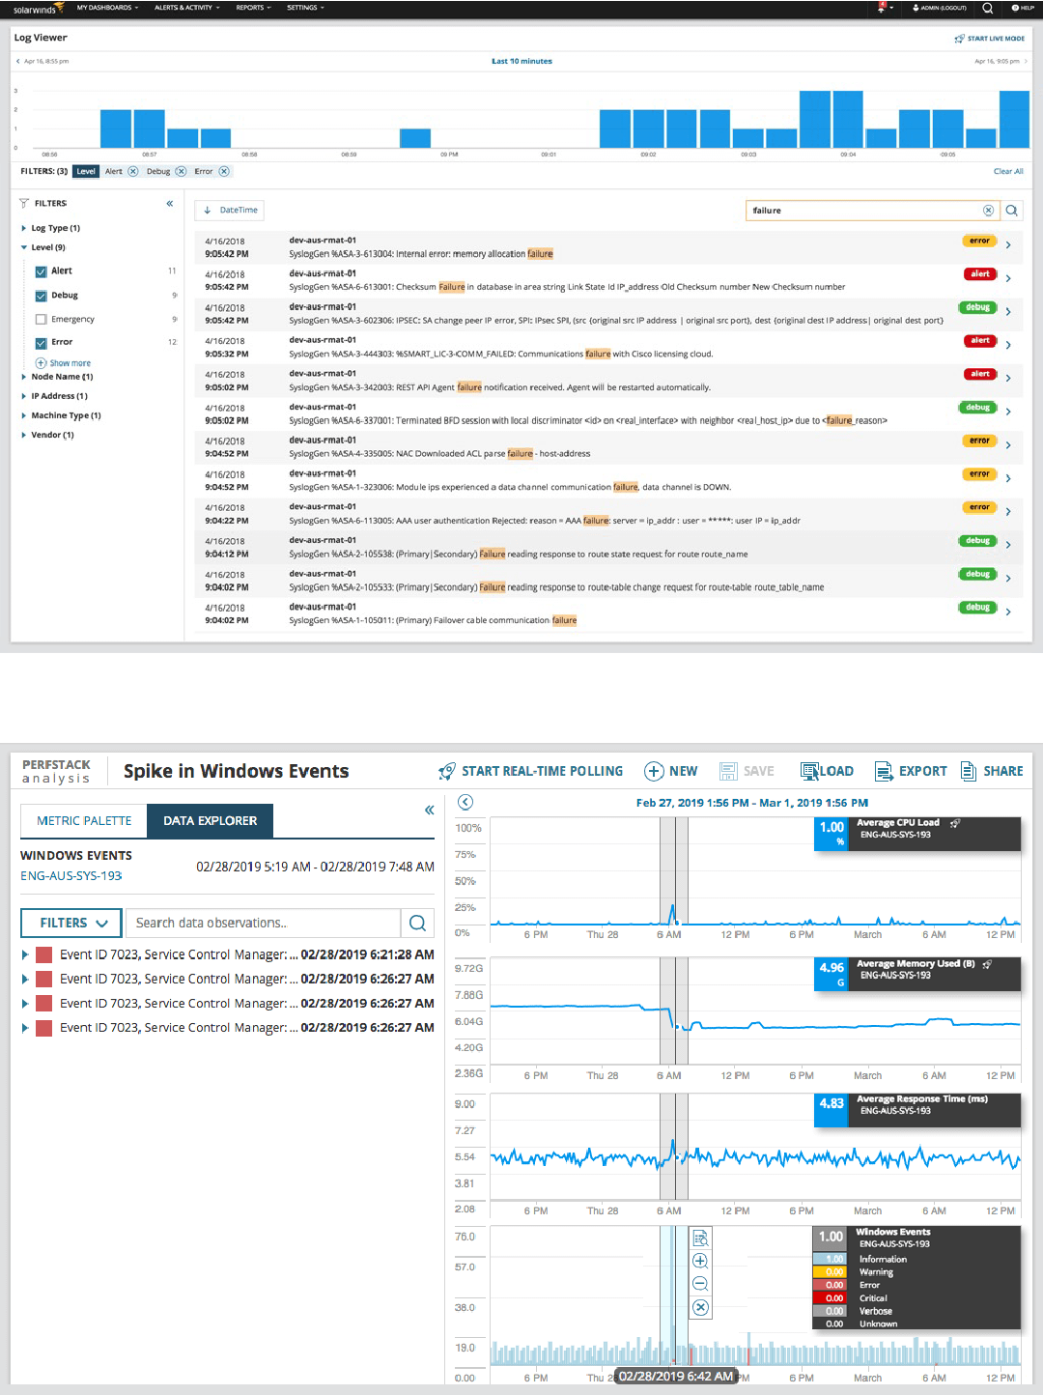Open the global search magnifier in the top bar
Image resolution: width=1043 pixels, height=1395 pixels.
tap(988, 8)
